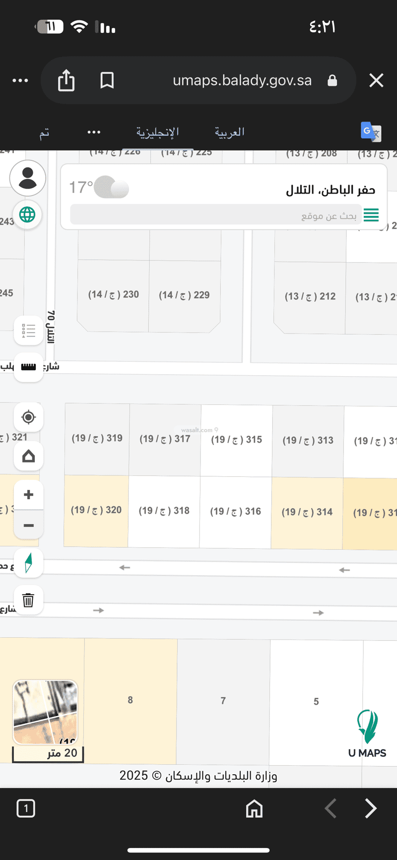Toggle the switch beside 17° temperature

(112, 188)
